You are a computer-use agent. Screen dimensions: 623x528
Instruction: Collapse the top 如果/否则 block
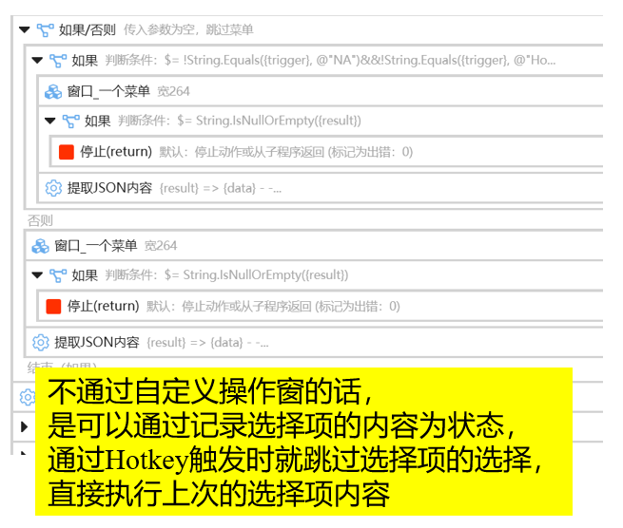[x=24, y=29]
